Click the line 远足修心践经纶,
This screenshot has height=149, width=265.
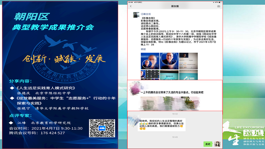click(x=150, y=26)
